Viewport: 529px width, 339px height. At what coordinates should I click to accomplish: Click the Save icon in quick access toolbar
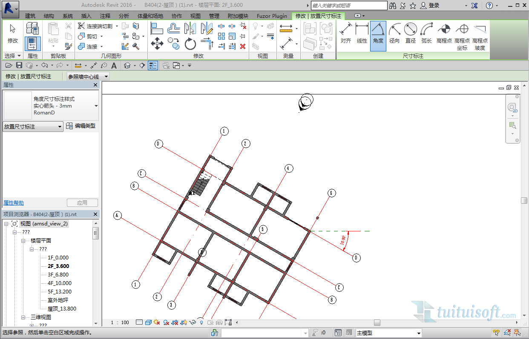click(19, 65)
